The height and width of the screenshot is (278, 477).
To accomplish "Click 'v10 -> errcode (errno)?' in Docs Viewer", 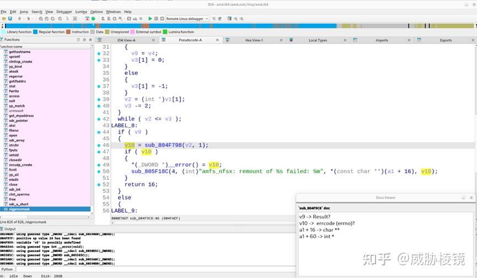I will (326, 223).
